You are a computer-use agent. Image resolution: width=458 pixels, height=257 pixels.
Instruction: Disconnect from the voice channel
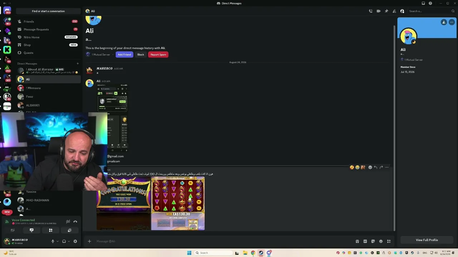click(x=75, y=222)
